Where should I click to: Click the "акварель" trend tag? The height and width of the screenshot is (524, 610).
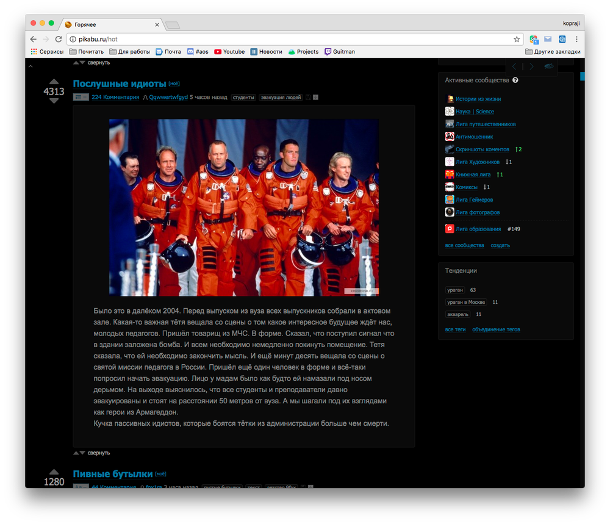point(458,314)
